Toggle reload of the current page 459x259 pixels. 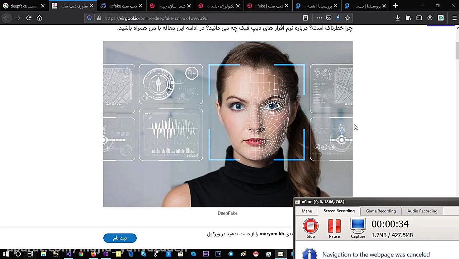tap(29, 18)
